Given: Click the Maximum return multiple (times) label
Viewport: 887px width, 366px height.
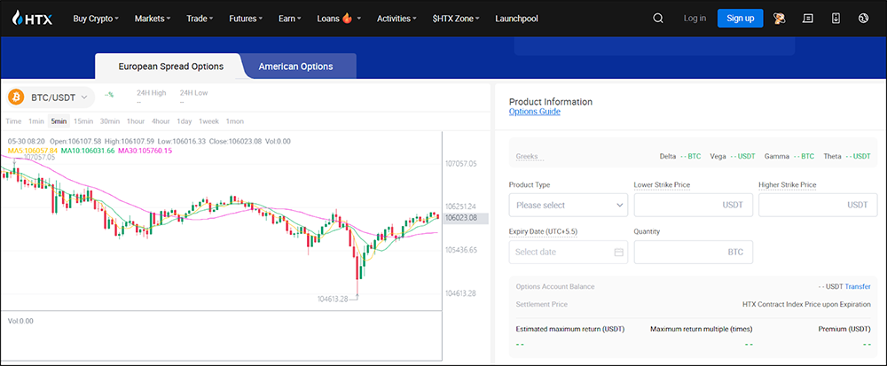Looking at the screenshot, I should click(x=702, y=329).
